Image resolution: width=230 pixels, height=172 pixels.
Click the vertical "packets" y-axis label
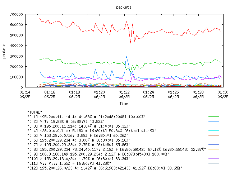(x=4, y=51)
